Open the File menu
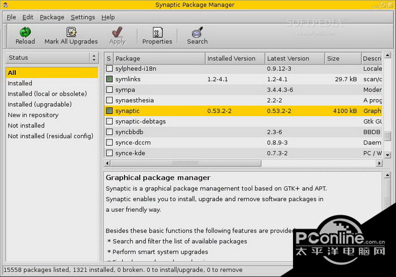 [11, 17]
